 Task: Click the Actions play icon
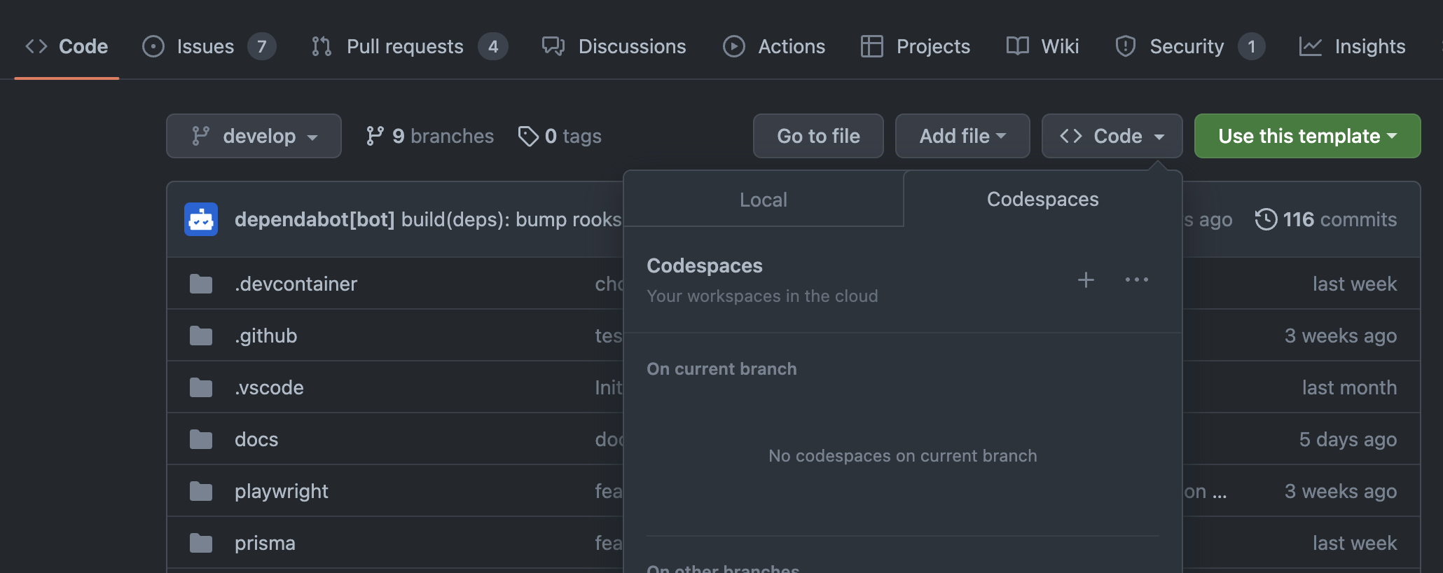pyautogui.click(x=734, y=46)
